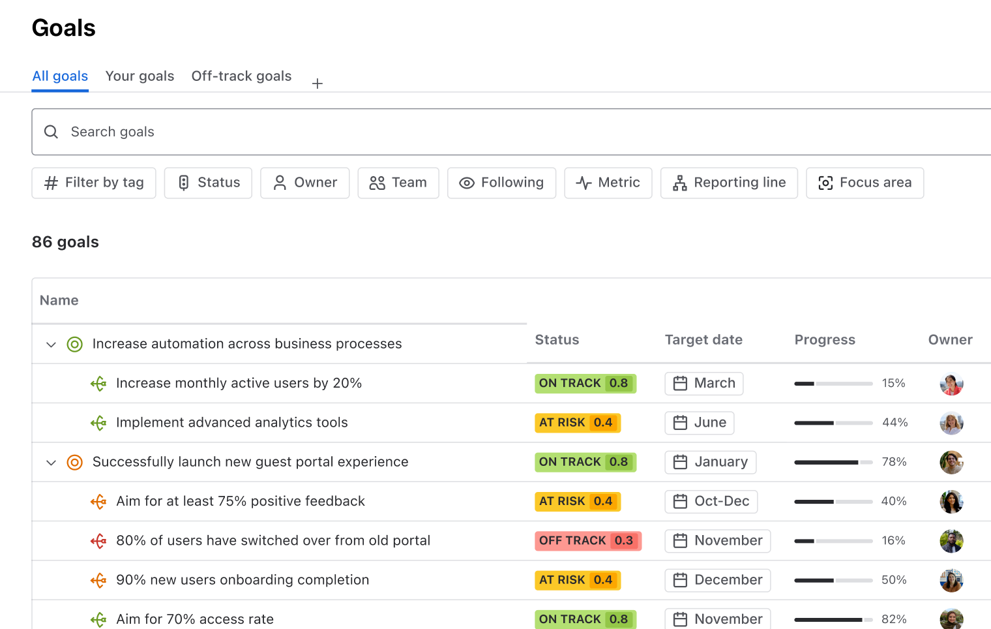Open the Status filter dropdown
Screen dimensions: 991x629
208,183
